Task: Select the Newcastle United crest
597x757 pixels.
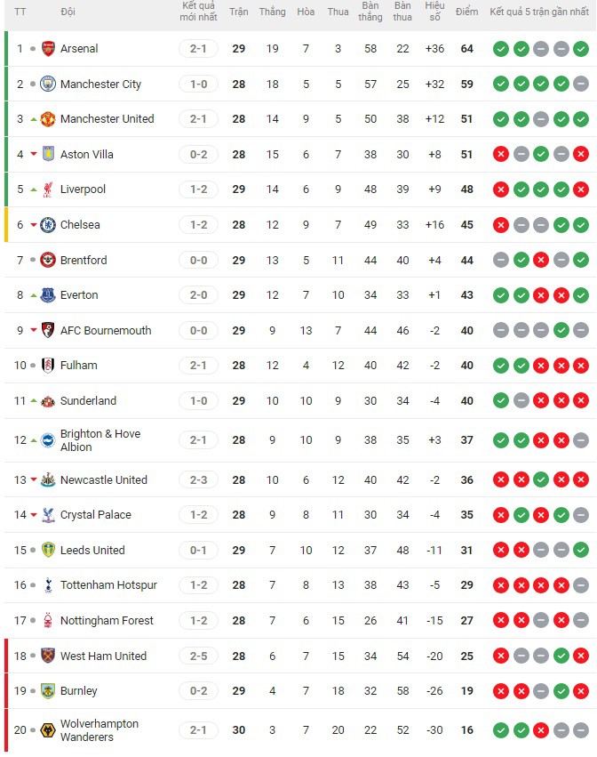Action: 49,479
